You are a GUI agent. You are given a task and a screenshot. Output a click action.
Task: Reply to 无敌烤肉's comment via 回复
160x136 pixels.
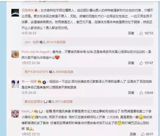click(x=131, y=33)
